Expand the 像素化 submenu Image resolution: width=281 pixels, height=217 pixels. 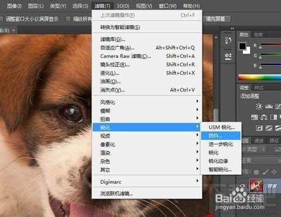pyautogui.click(x=147, y=144)
